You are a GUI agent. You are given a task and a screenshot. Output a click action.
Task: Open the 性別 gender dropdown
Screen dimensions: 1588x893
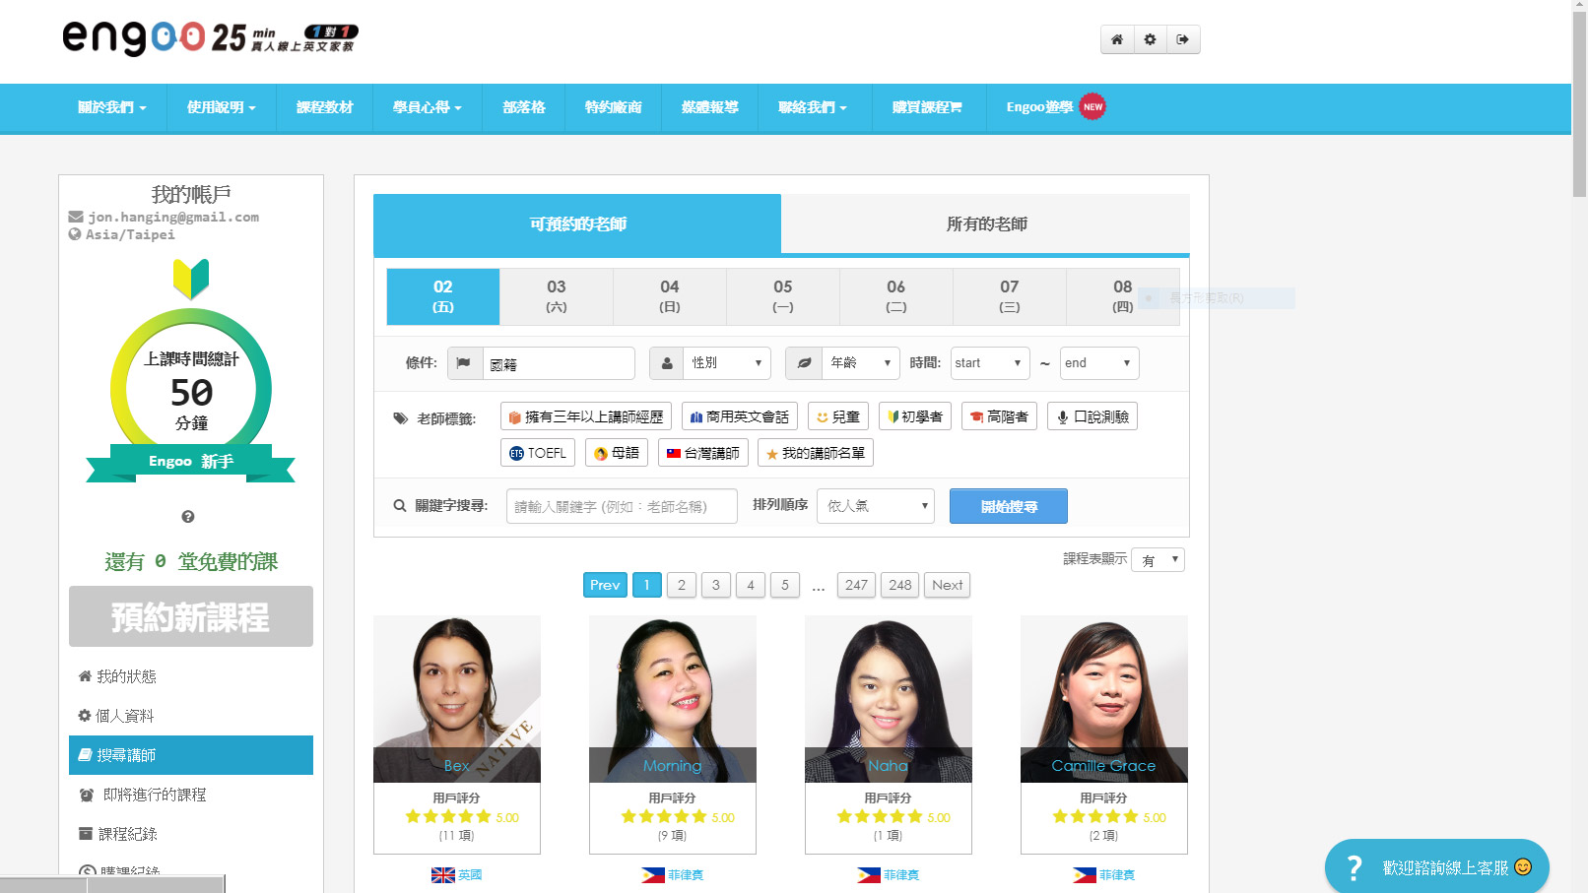click(x=727, y=363)
